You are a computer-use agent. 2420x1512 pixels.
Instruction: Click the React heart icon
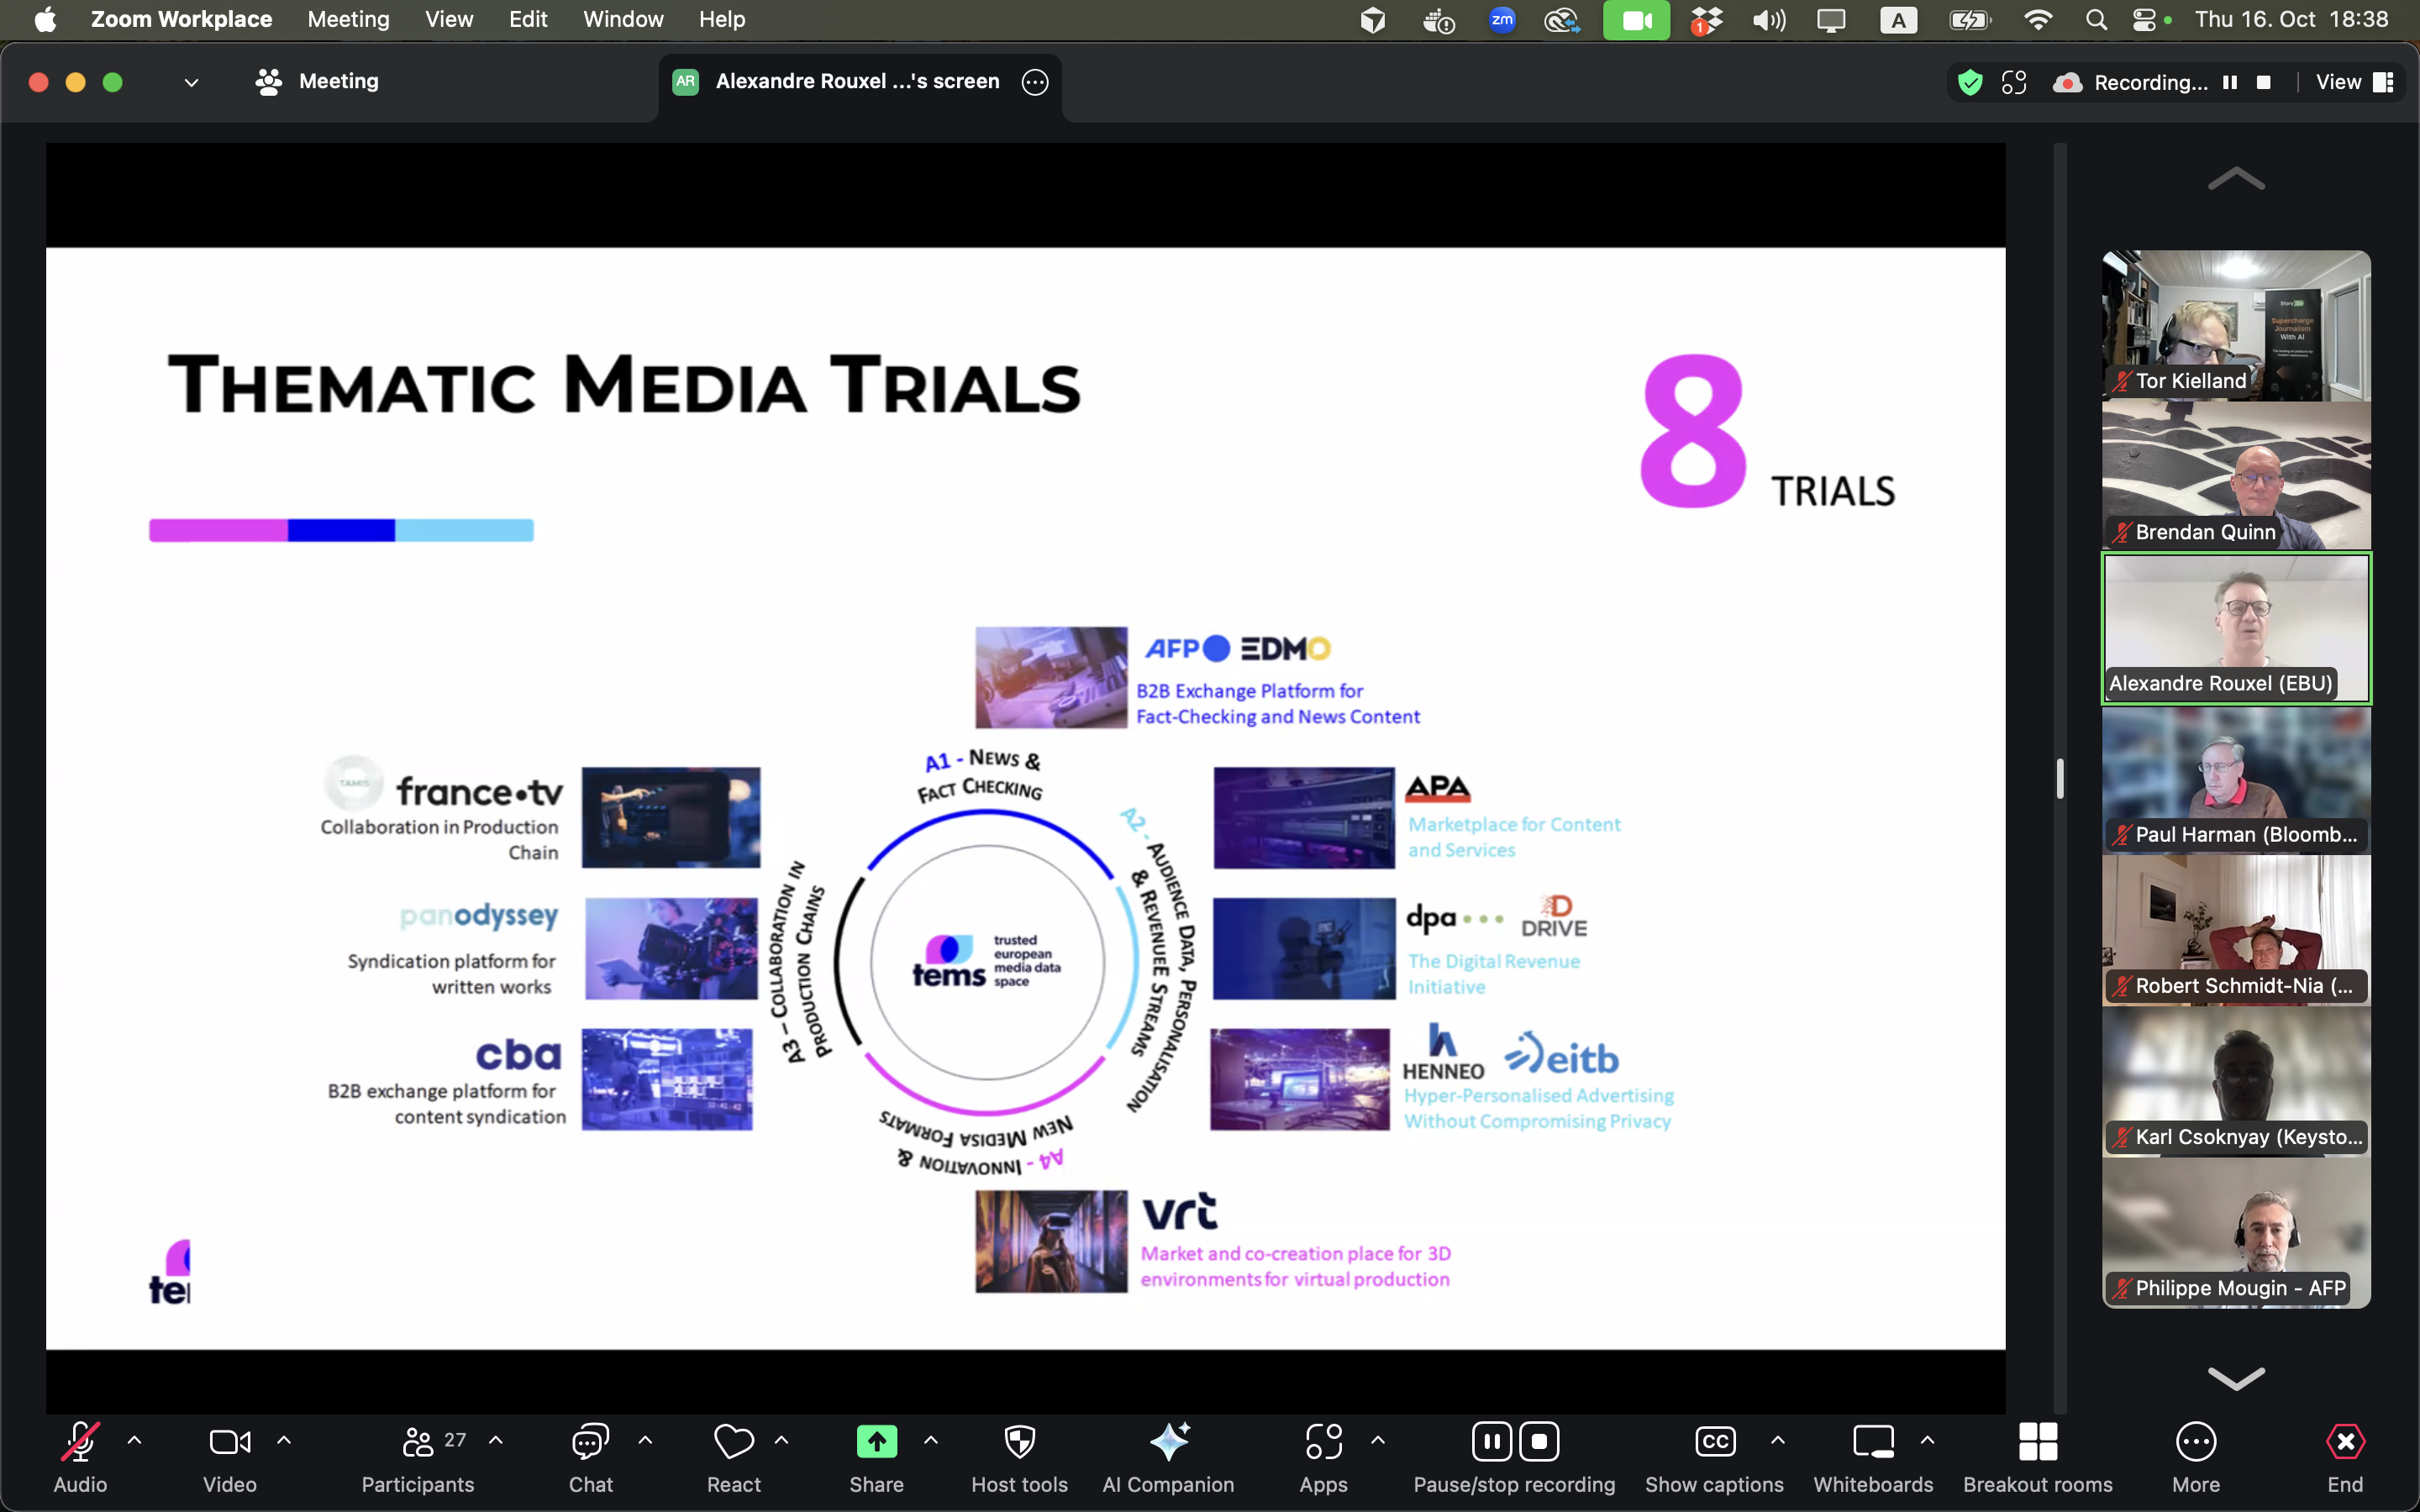[733, 1442]
